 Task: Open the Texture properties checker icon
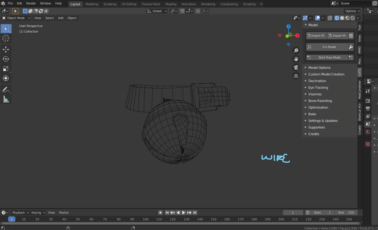point(367,144)
